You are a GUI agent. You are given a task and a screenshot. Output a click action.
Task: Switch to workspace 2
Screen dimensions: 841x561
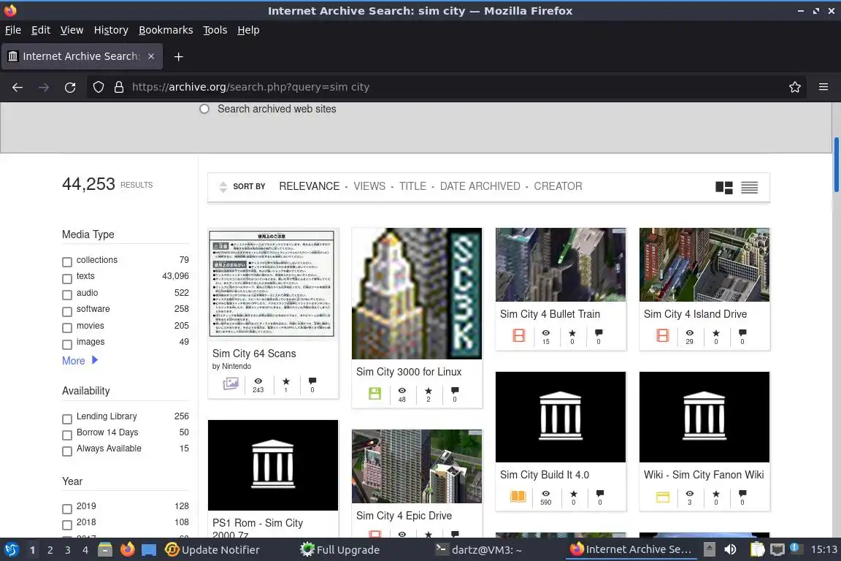(x=50, y=550)
